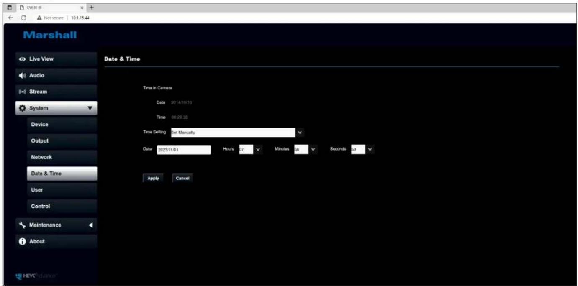Open the Output submenu item
Screen dimensions: 578x286
[62, 141]
